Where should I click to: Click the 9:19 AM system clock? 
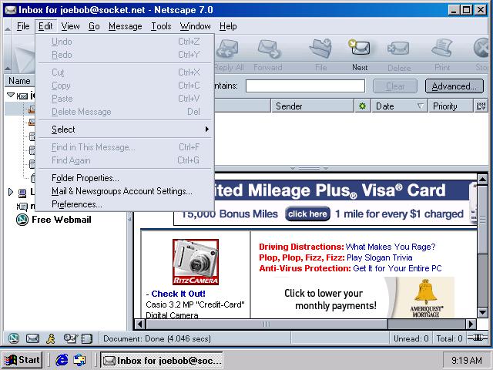pyautogui.click(x=466, y=360)
